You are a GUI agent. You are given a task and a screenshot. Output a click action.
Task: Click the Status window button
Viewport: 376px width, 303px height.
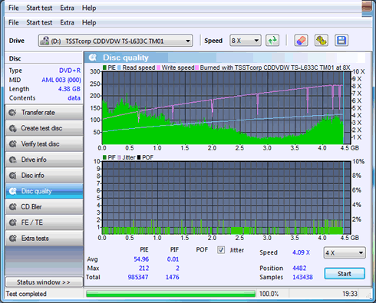(x=44, y=282)
